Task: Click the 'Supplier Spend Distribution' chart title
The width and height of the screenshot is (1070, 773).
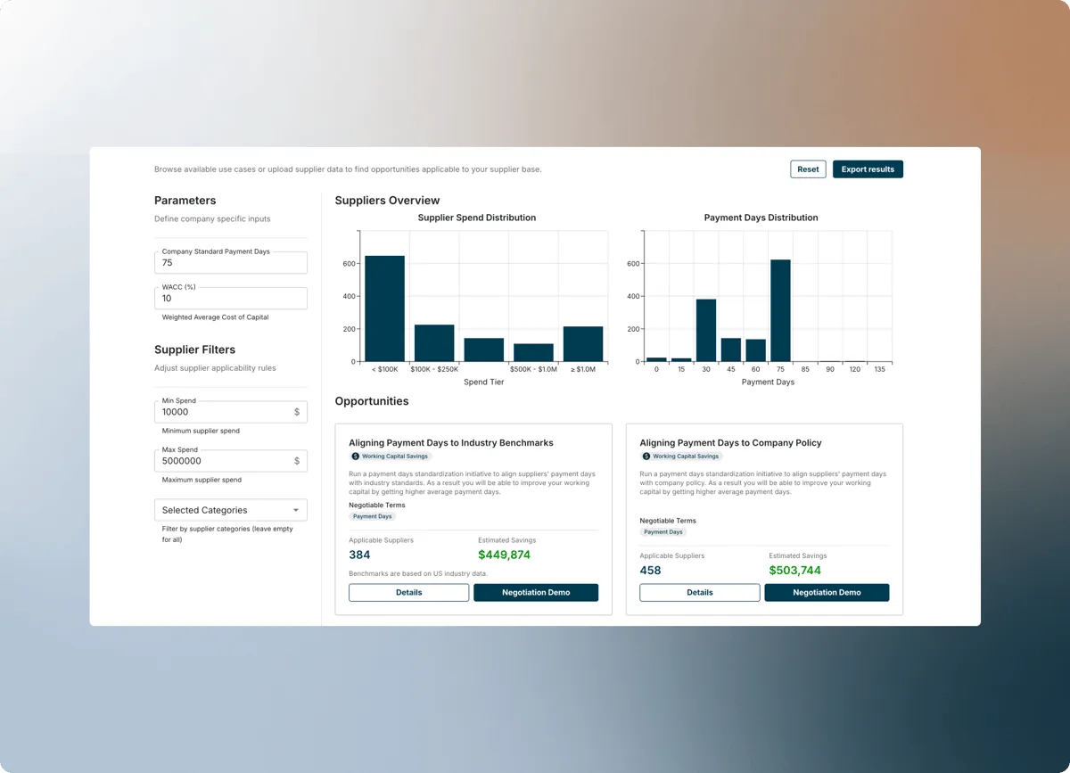Action: [x=477, y=218]
